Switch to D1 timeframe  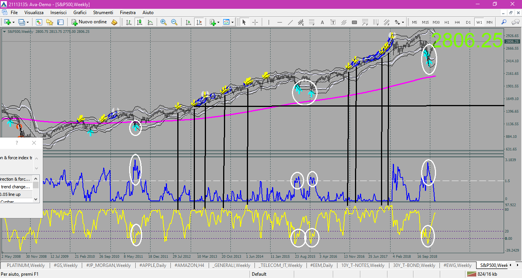(468, 23)
